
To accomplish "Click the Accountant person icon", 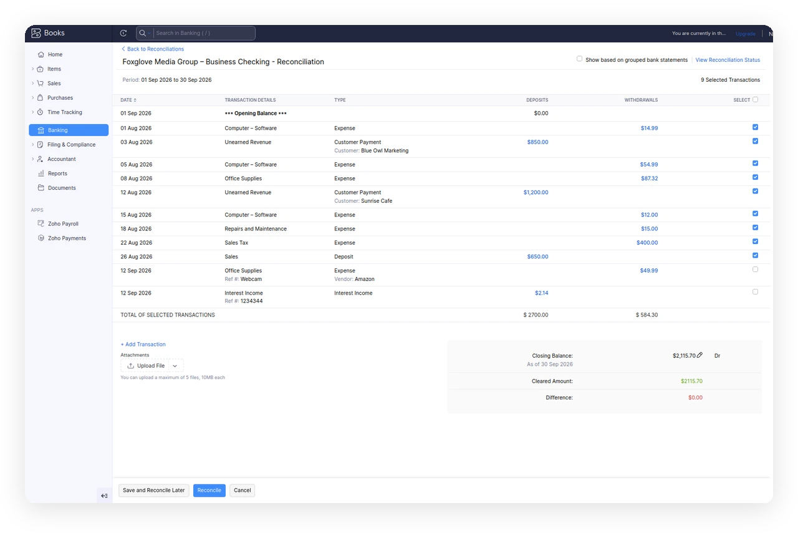I will tap(41, 159).
